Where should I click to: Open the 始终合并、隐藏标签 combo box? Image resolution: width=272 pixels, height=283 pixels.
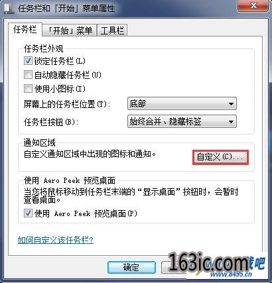click(182, 121)
